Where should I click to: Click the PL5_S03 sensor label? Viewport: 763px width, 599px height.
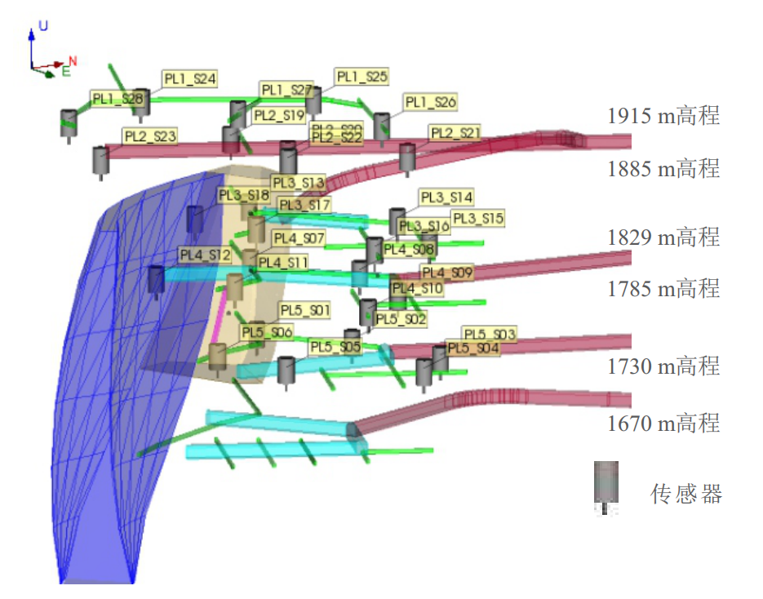tap(490, 334)
